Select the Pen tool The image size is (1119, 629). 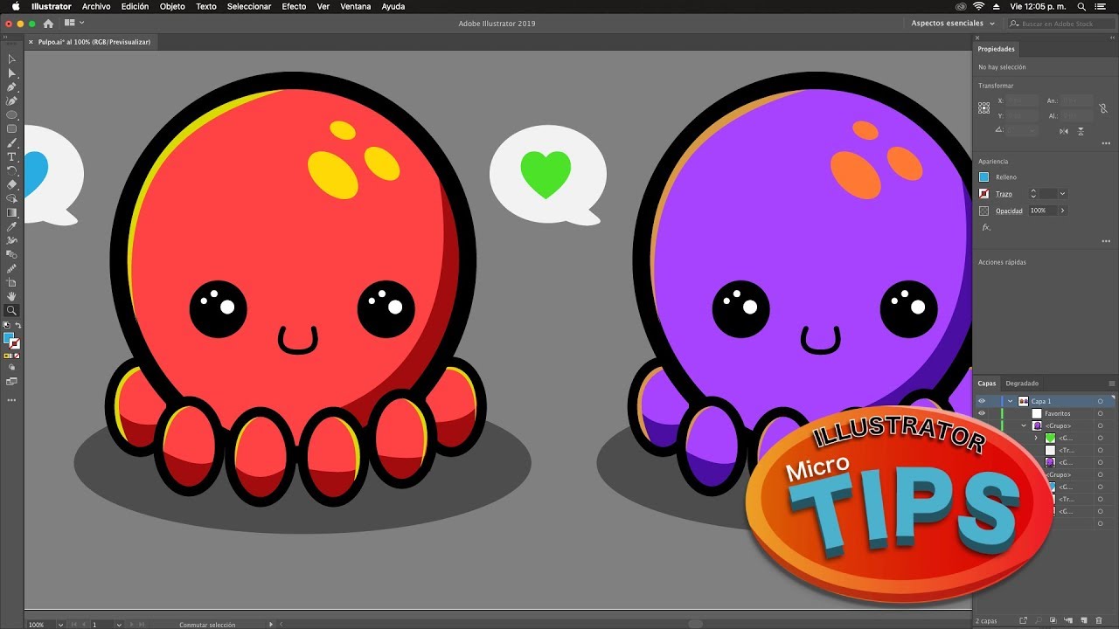[x=11, y=87]
